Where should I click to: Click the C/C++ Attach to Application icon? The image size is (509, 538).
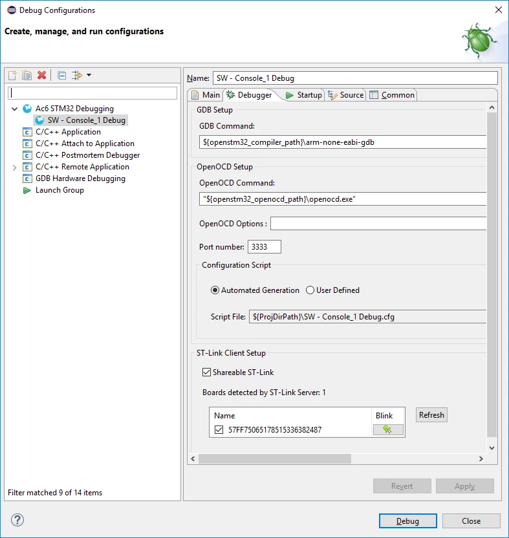point(27,144)
